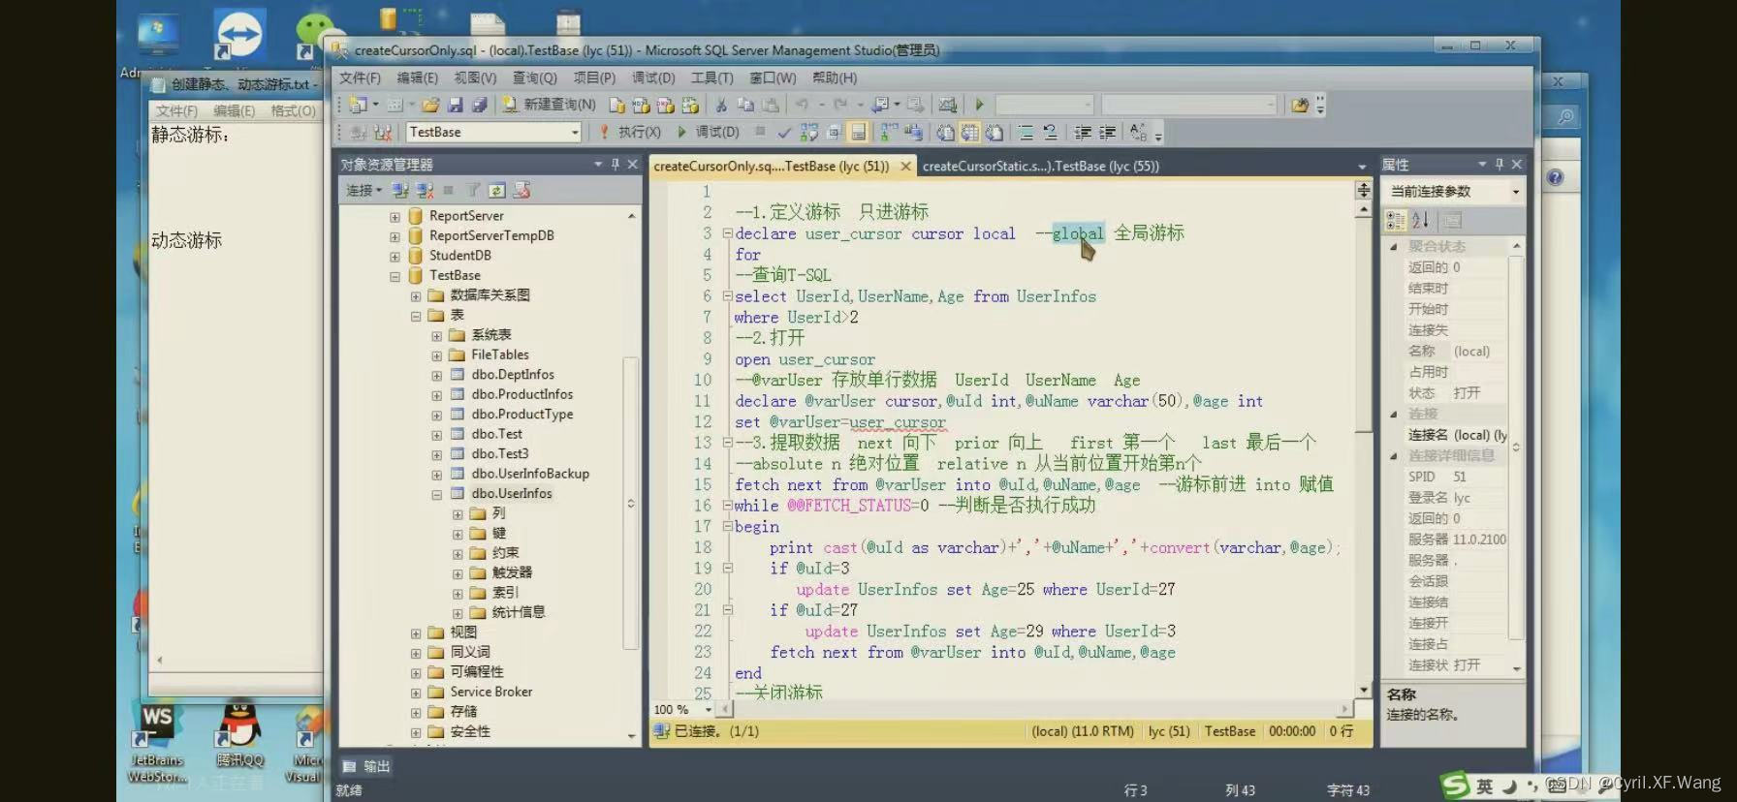Screen dimensions: 1737x802
Task: Open the 帮助(H) menu
Action: pyautogui.click(x=835, y=77)
